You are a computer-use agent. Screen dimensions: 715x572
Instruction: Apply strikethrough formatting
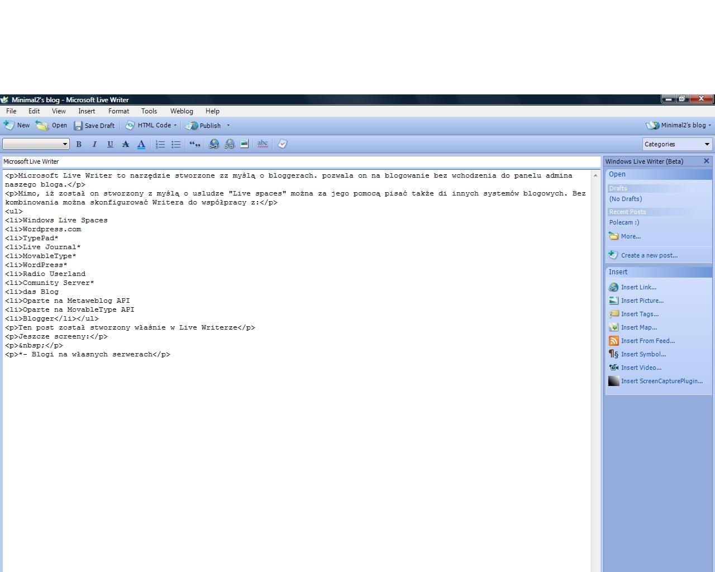126,144
